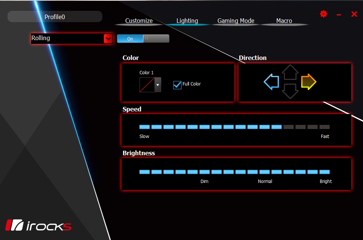363x240 pixels.
Task: Select the up direction arrow
Action: (290, 72)
